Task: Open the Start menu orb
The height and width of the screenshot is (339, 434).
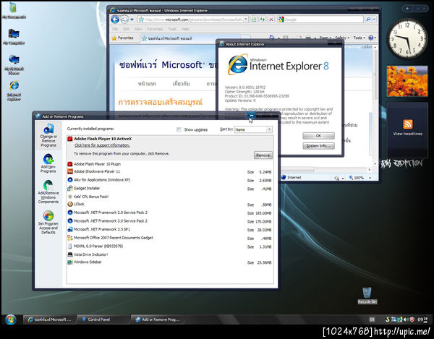Action: 10,319
